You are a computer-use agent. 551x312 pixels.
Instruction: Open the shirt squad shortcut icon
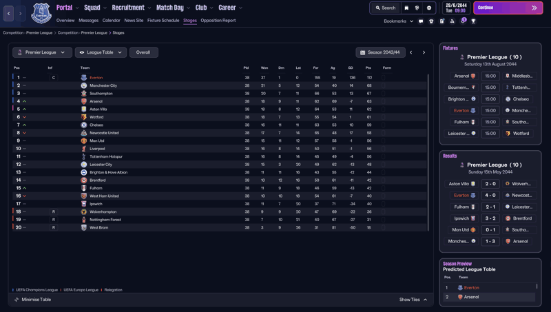[431, 21]
